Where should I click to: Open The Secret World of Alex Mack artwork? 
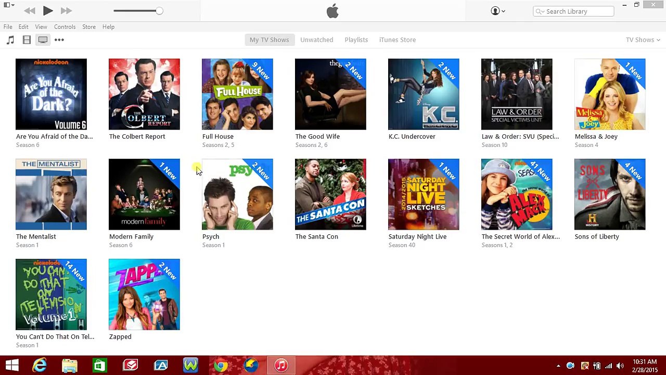[x=517, y=194]
